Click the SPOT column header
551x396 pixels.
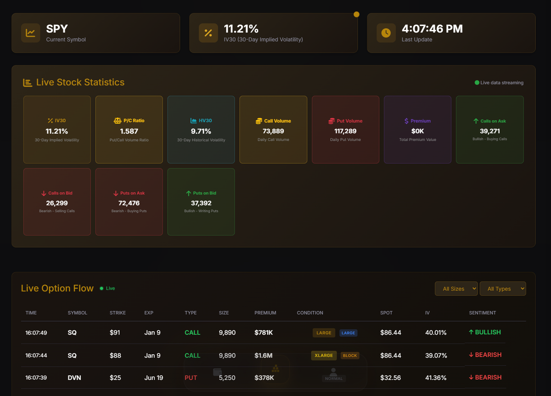(x=386, y=313)
